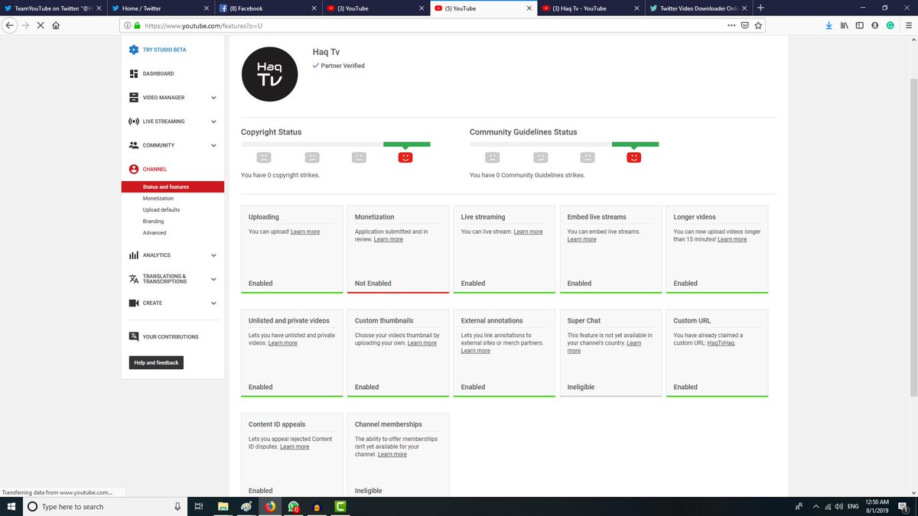918x516 pixels.
Task: Open the Monetization submenu item
Action: (x=158, y=198)
